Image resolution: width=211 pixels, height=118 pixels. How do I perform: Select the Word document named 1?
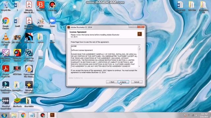[17, 6]
